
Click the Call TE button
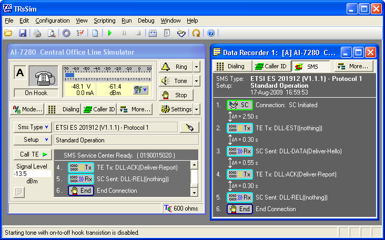(x=33, y=154)
